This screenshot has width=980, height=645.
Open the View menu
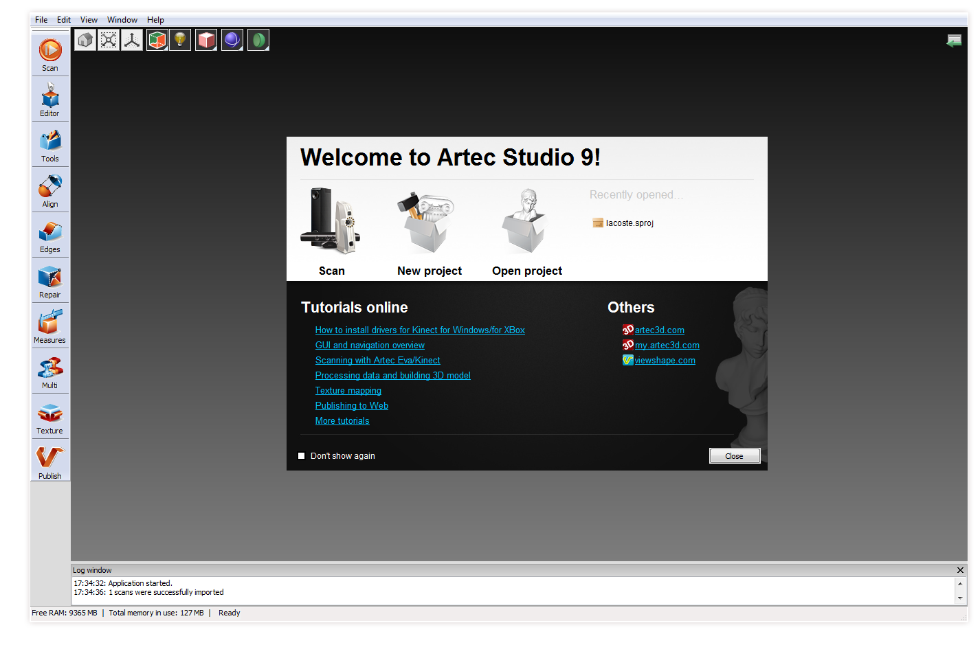pos(89,19)
